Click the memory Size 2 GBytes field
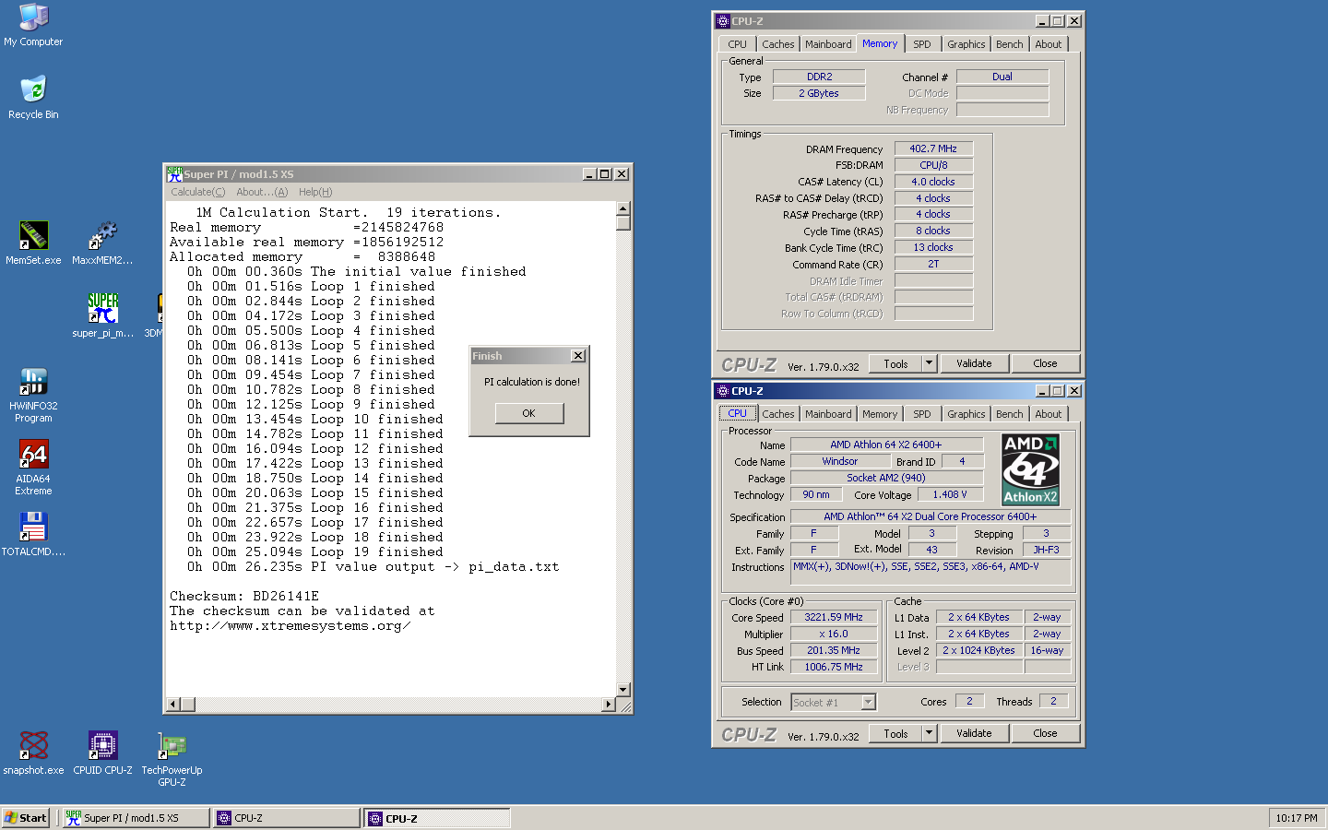Screen dimensions: 1328x830 [x=819, y=93]
